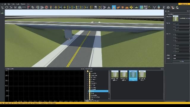Open the Markings folder in library tree
The height and width of the screenshot is (107, 190).
(93, 87)
